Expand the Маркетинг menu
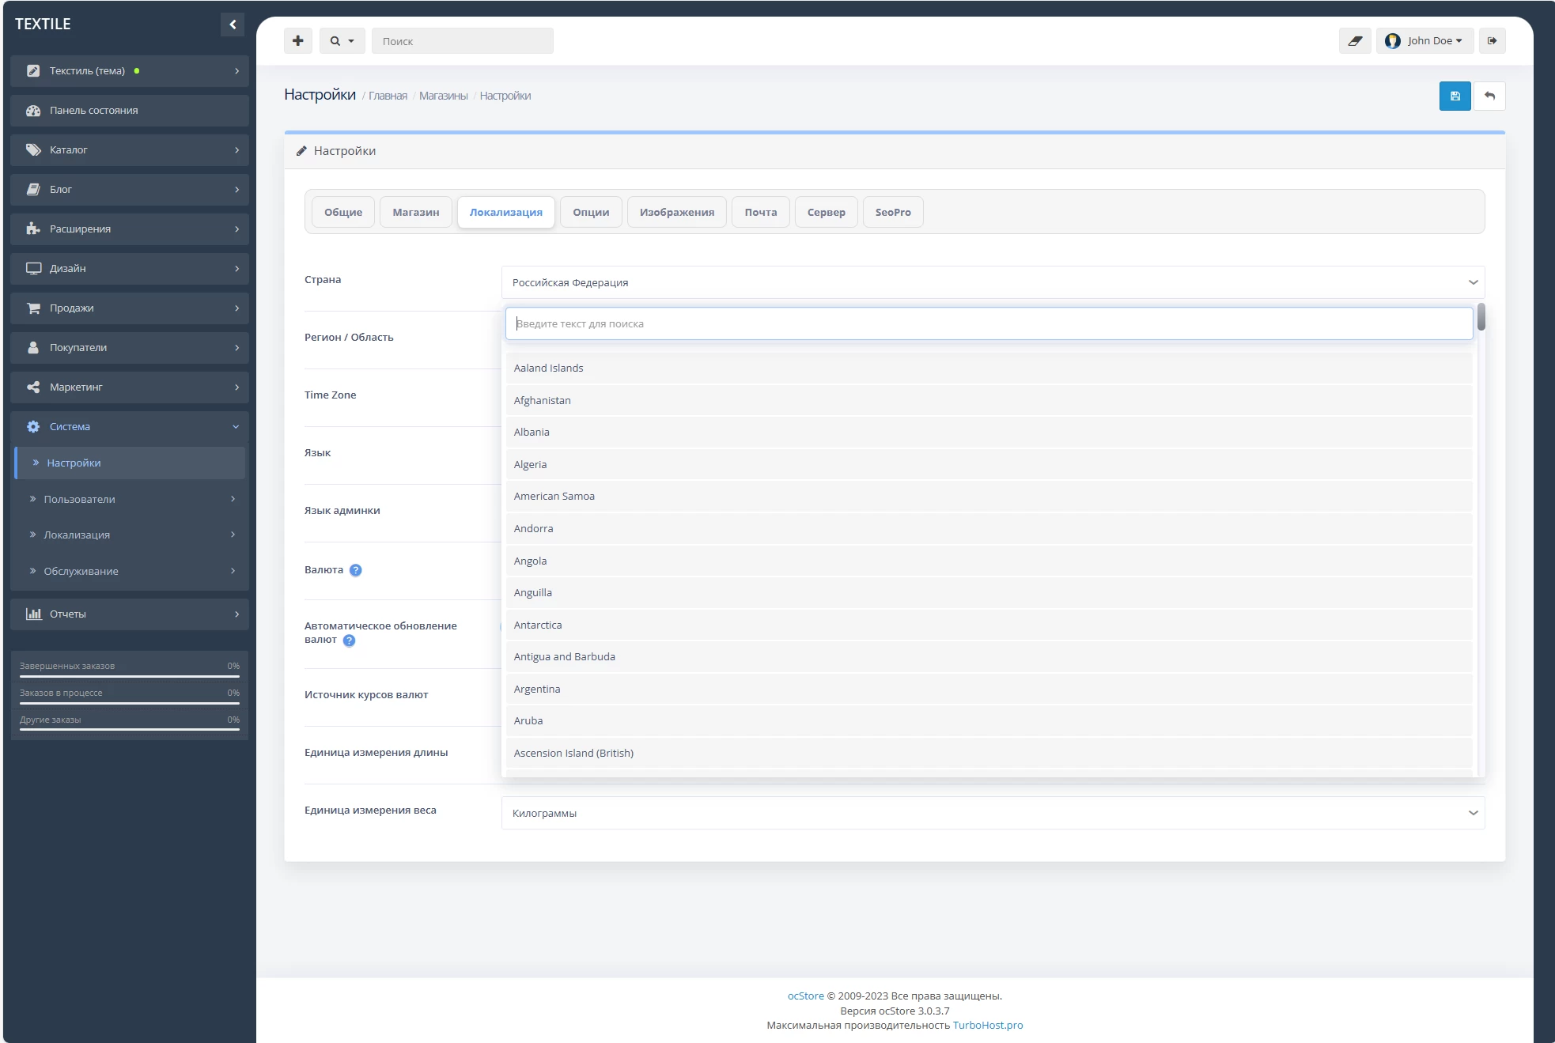 130,387
